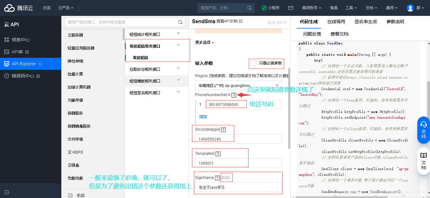430x198 pixels.
Task: Click the search magnifier in top bar
Action: 250,8
